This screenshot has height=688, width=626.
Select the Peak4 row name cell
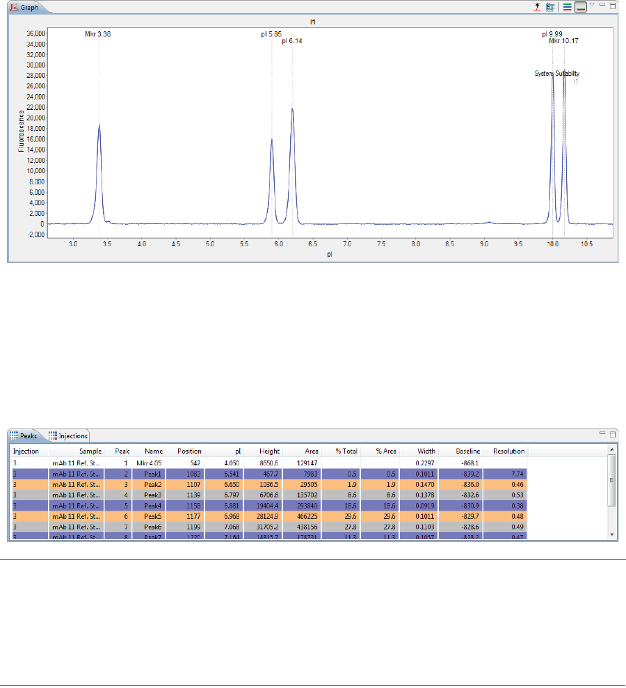pyautogui.click(x=149, y=506)
